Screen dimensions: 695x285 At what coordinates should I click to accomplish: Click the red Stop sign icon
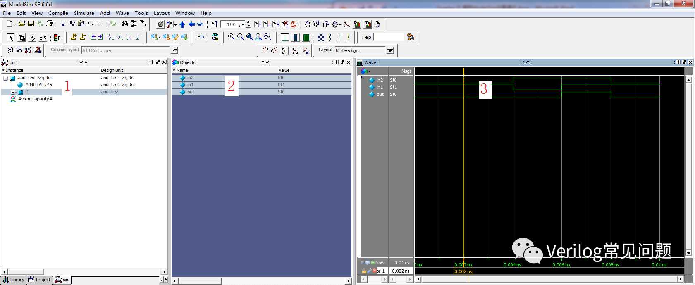(x=294, y=24)
